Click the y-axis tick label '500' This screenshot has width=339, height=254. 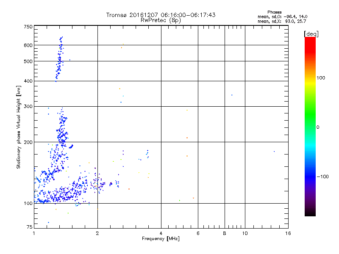(28, 61)
